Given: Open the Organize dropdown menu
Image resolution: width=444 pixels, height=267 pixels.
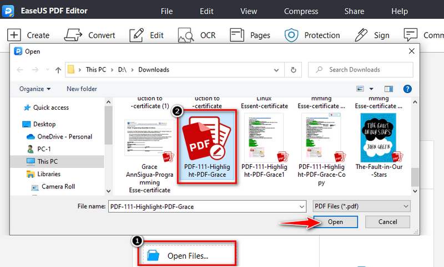Looking at the screenshot, I should (35, 89).
